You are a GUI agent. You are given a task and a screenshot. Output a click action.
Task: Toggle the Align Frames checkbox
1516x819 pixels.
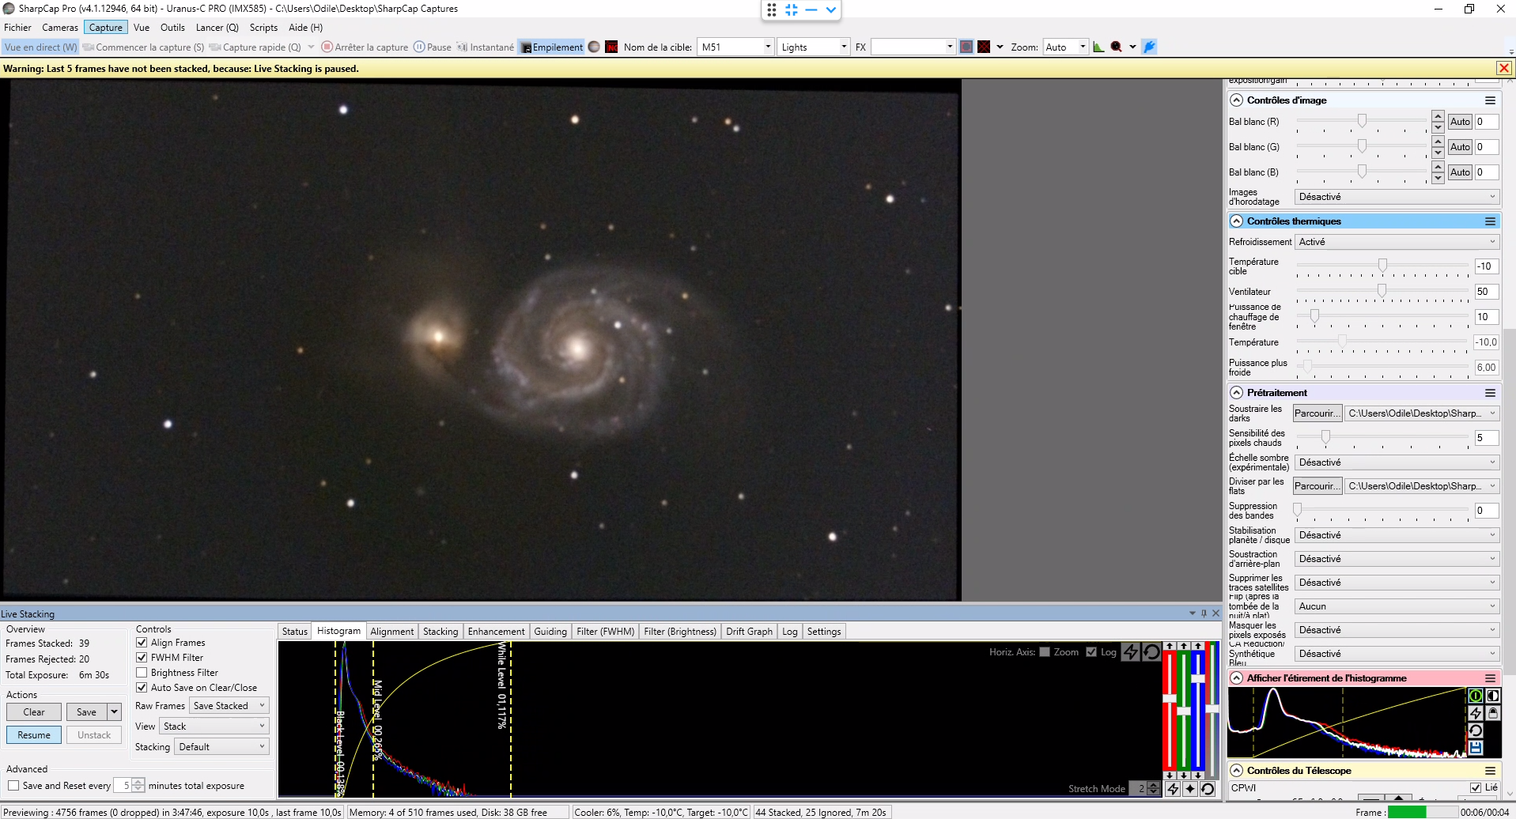click(142, 643)
